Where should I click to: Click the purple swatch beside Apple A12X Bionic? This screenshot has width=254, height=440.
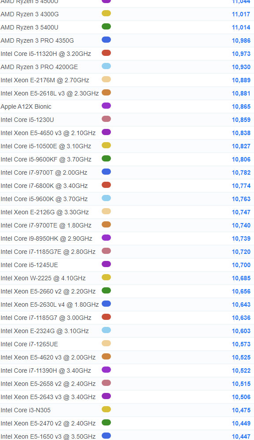tap(106, 106)
